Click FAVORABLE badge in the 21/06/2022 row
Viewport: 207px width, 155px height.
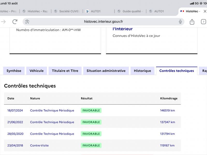coord(91,122)
